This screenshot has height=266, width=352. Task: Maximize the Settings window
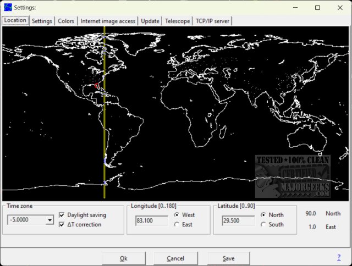point(317,8)
